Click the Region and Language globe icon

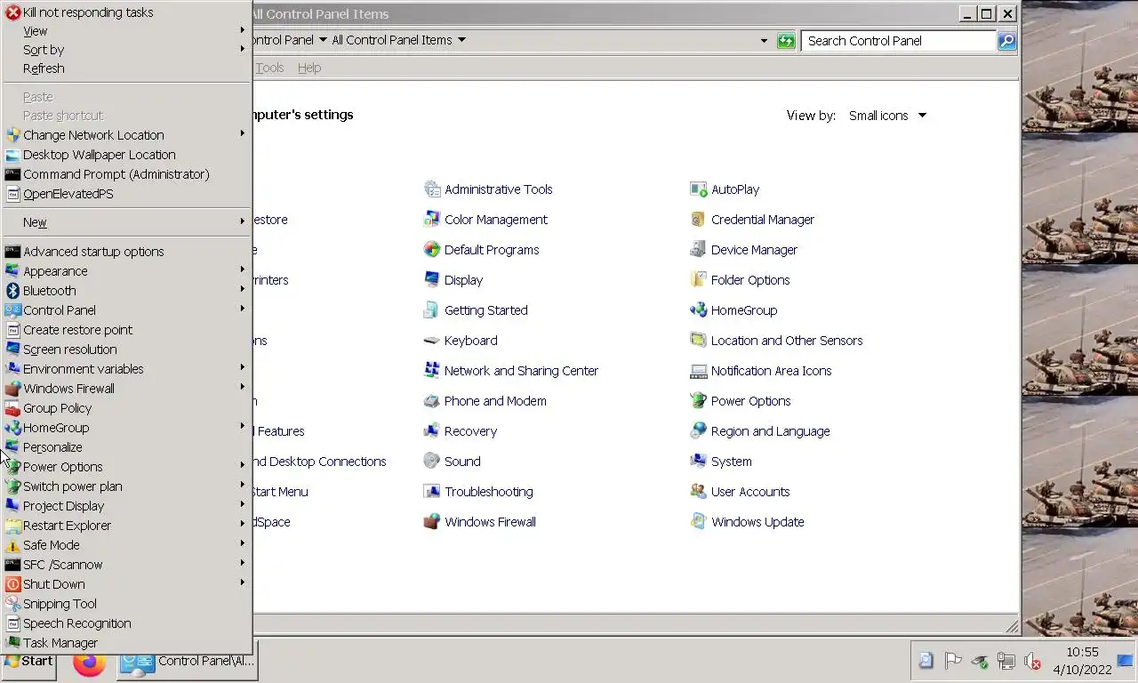[x=699, y=431]
